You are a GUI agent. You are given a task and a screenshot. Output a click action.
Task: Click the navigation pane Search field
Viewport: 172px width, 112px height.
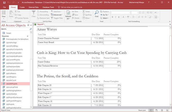(x=15, y=29)
